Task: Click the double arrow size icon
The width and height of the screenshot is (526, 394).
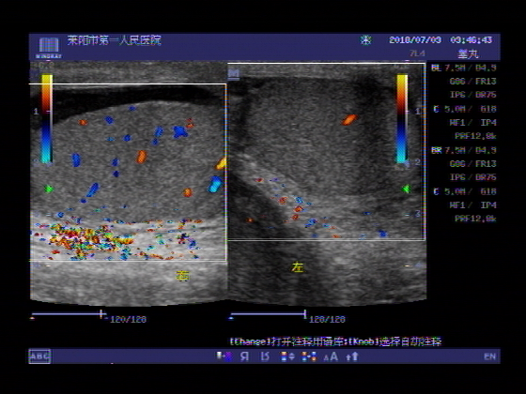Action: (352, 356)
